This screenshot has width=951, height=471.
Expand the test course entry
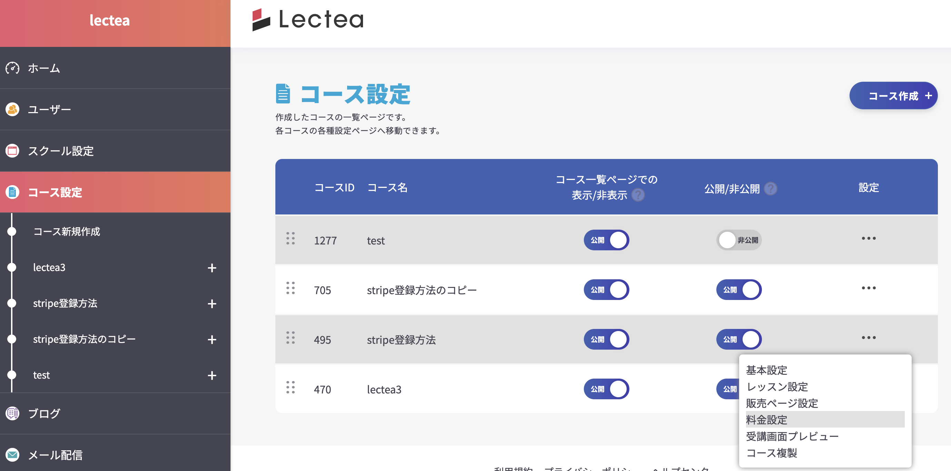coord(212,375)
